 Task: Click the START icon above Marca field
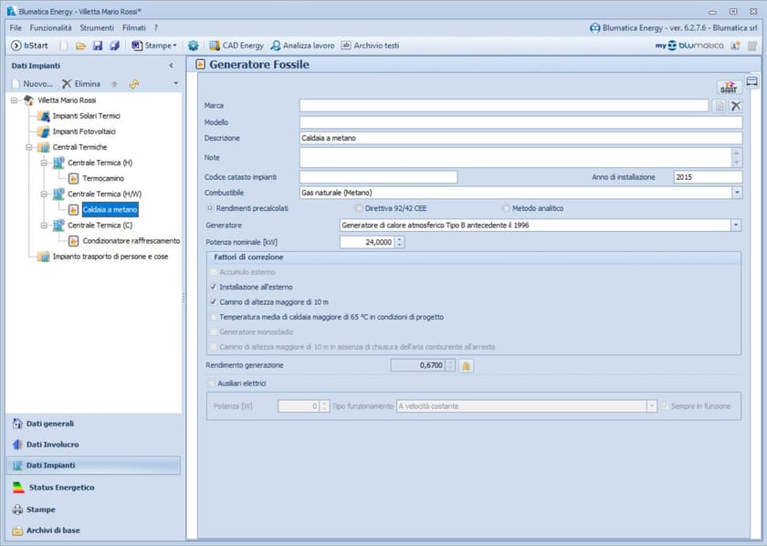(x=728, y=87)
